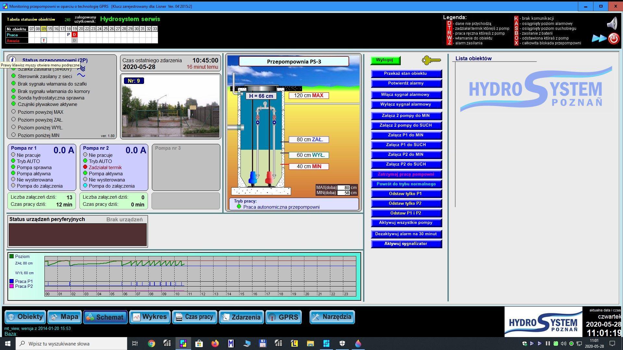Open Firefox from the taskbar
The image size is (623, 350).
click(215, 344)
